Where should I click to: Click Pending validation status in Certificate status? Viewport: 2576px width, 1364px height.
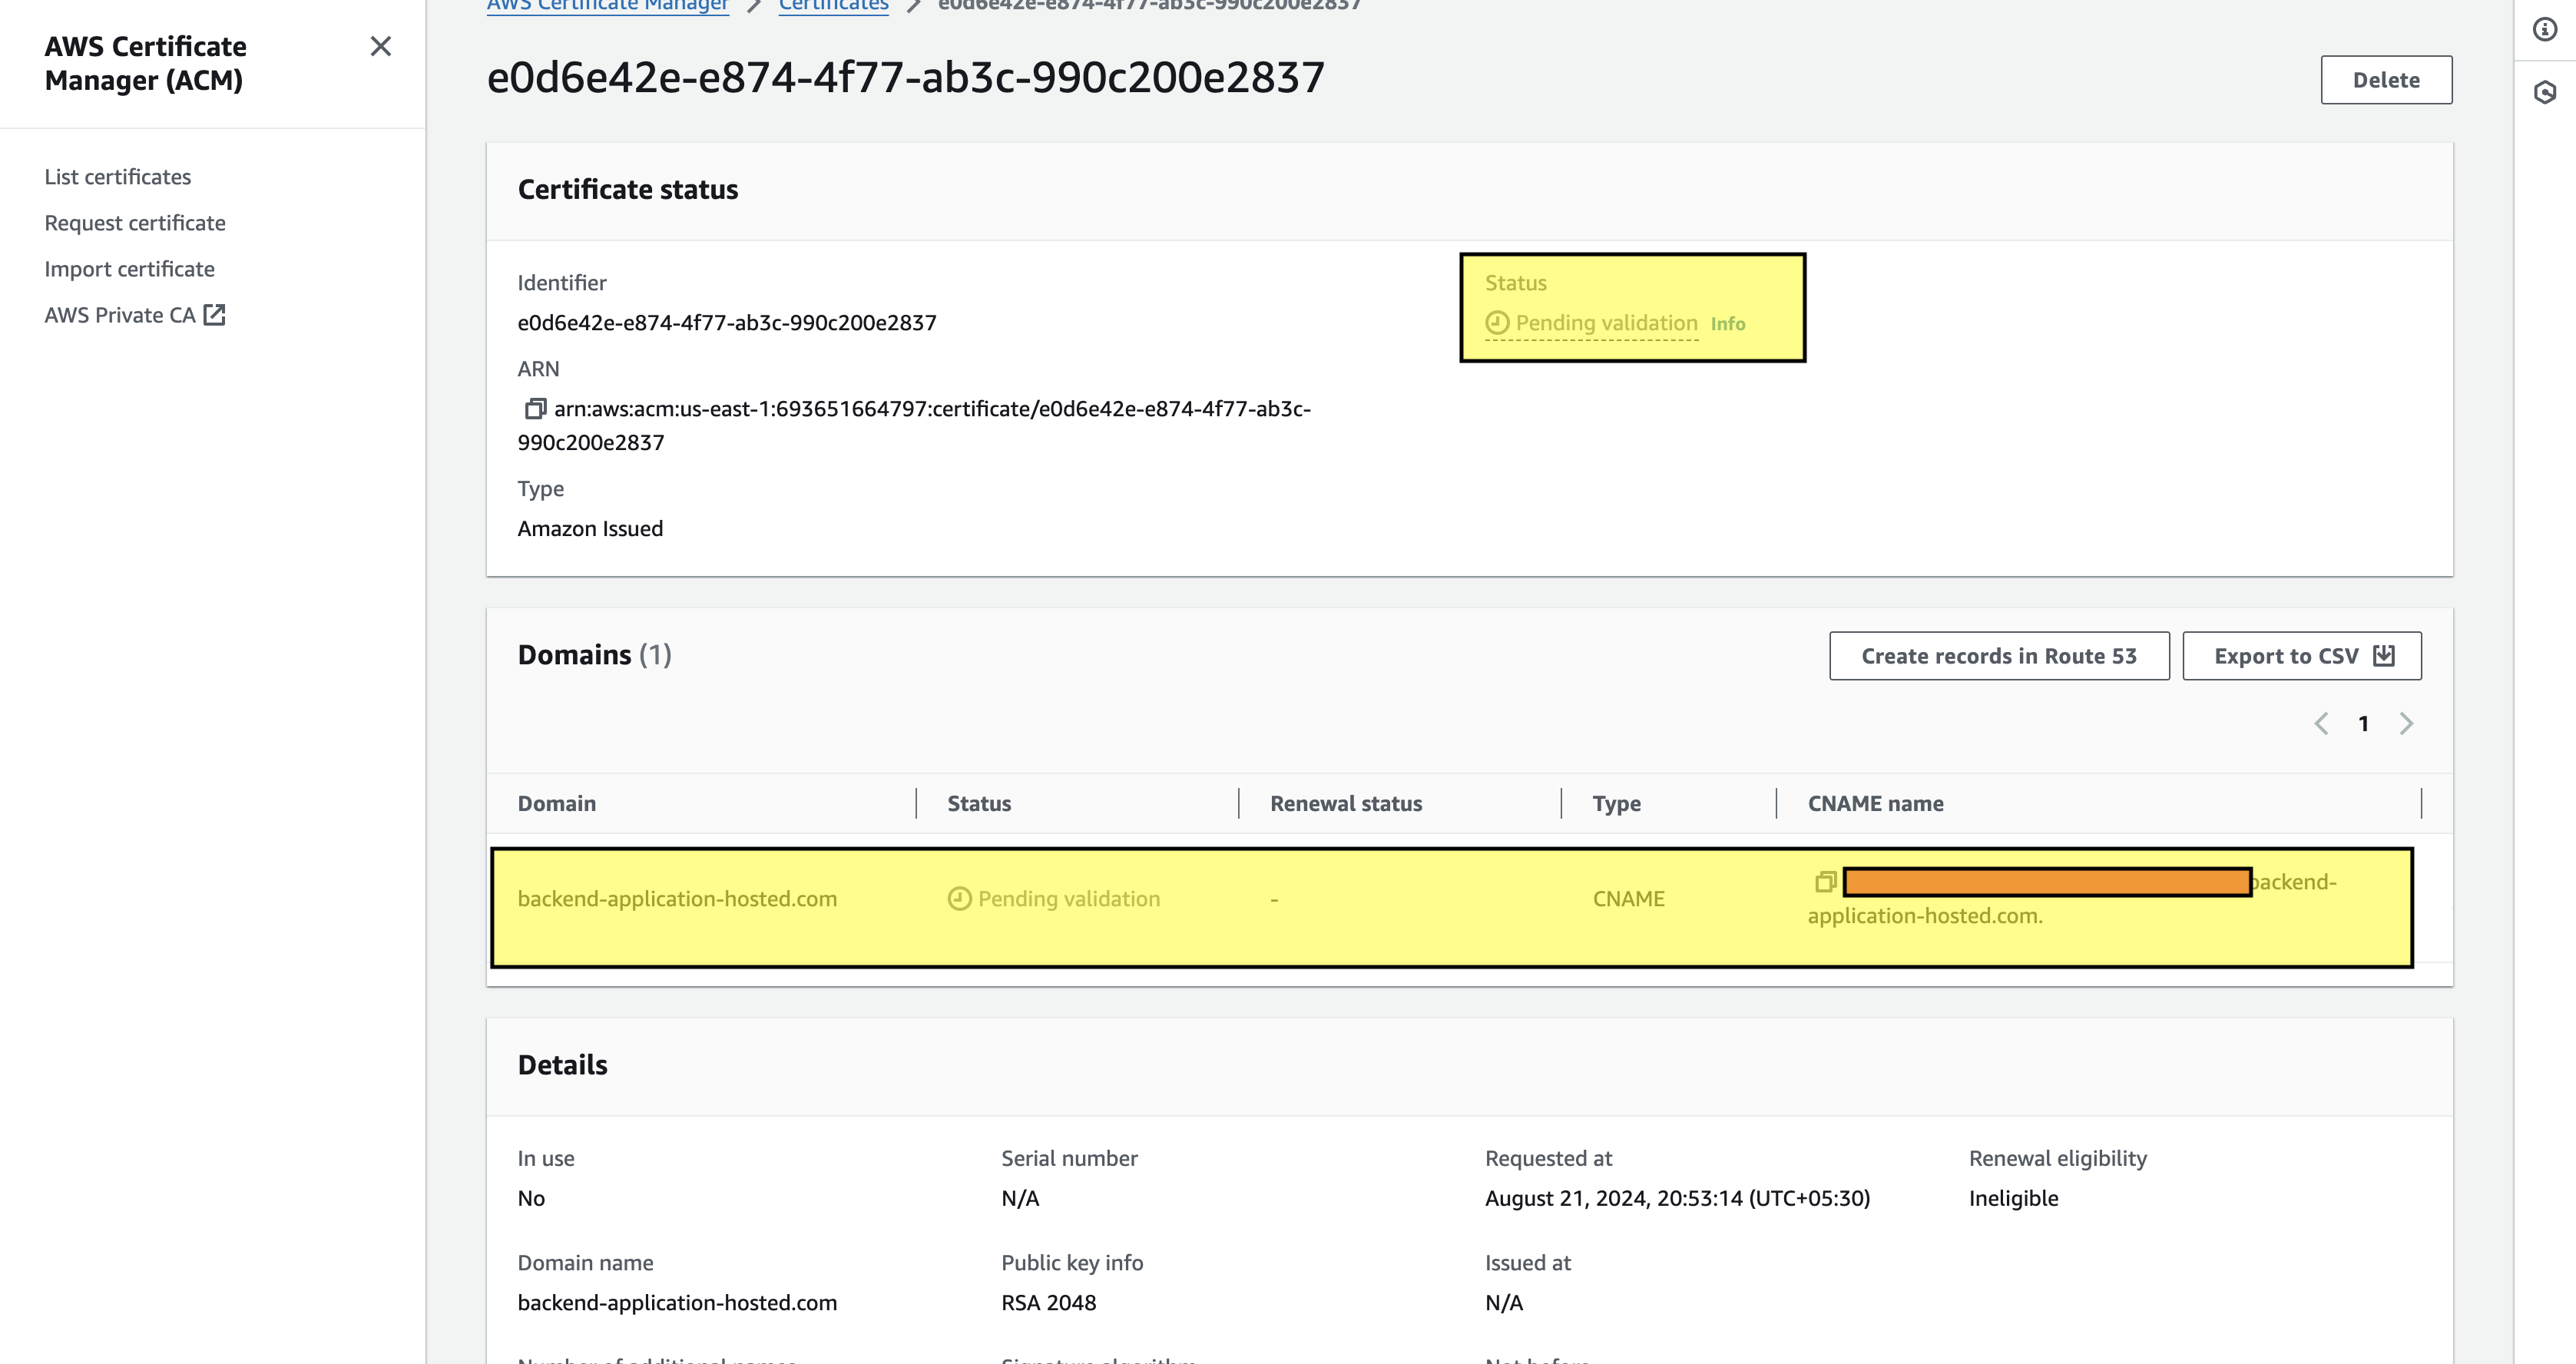pos(1592,323)
